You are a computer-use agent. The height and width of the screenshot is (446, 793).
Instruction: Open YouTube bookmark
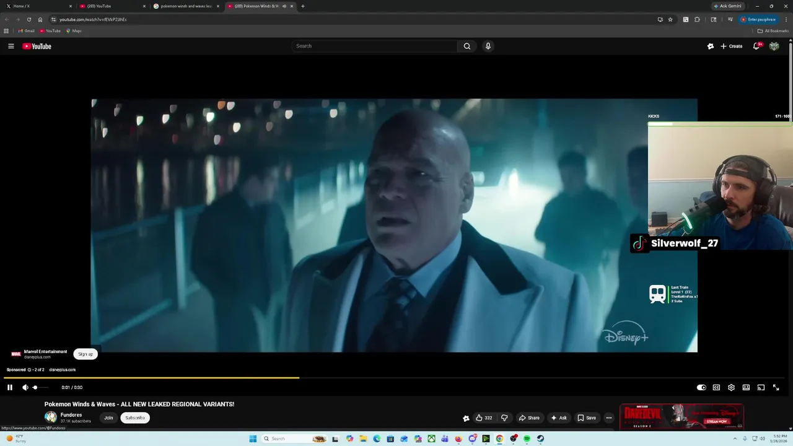click(50, 31)
